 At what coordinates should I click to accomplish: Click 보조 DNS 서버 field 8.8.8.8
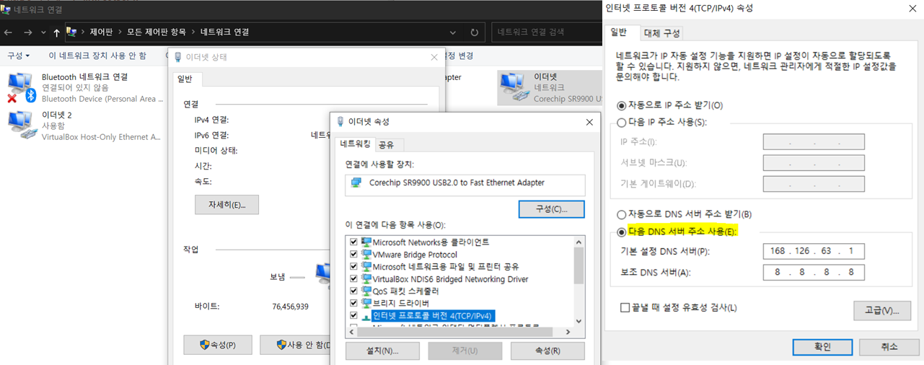pyautogui.click(x=814, y=273)
